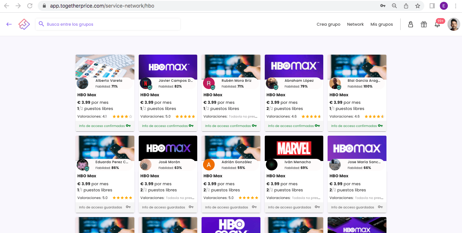Image resolution: width=462 pixels, height=233 pixels.
Task: Open the user profile photo menu
Action: [454, 24]
